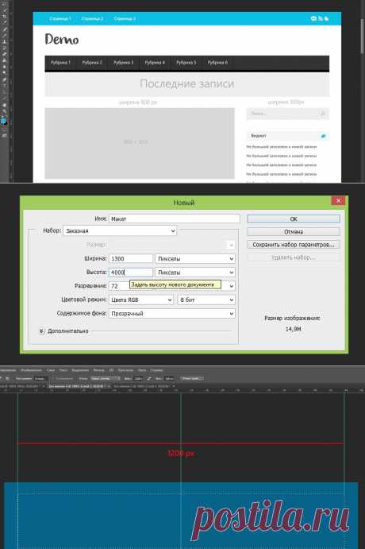Image resolution: width=365 pixels, height=549 pixels.
Task: Open the Цветовой режим dropdown Цвета RGB
Action: 141,300
